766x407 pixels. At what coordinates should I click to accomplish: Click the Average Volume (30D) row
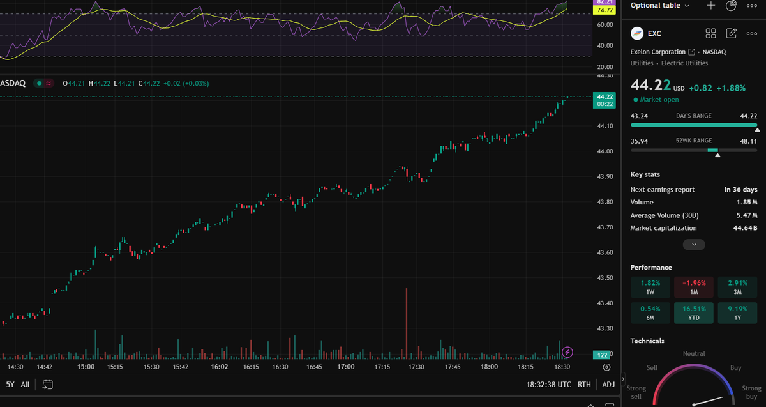point(694,215)
